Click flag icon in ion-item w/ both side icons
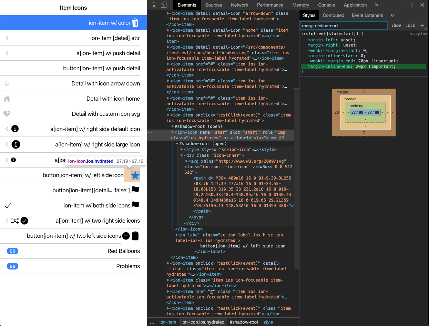 click(135, 205)
